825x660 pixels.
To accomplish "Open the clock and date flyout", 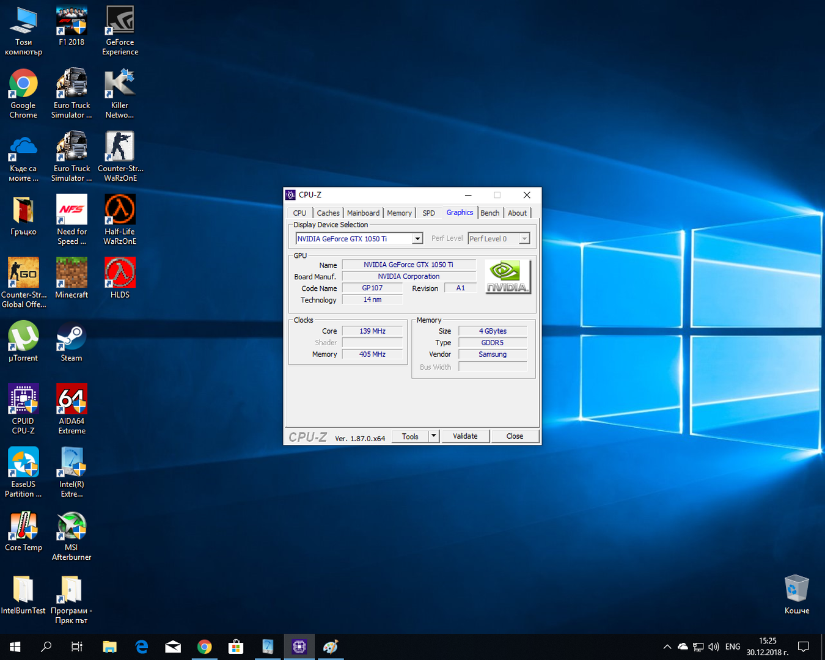I will coord(768,647).
